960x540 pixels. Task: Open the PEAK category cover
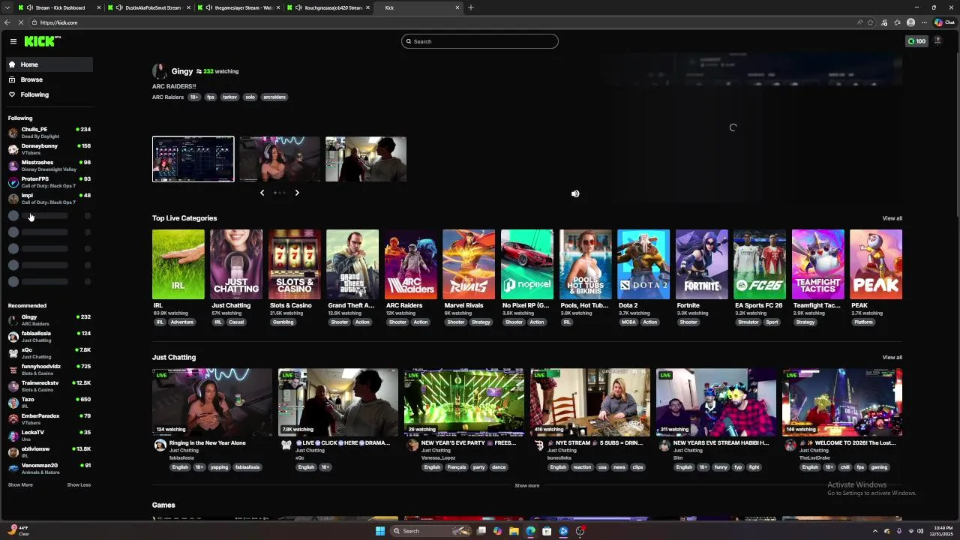pos(876,264)
